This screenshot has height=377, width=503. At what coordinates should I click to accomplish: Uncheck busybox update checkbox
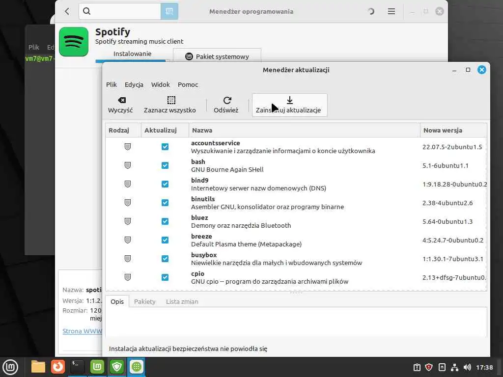(165, 258)
